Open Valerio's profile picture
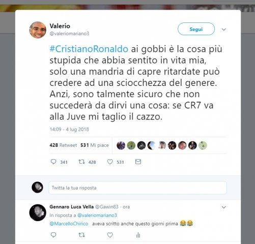This screenshot has height=244, width=255. pos(38,30)
